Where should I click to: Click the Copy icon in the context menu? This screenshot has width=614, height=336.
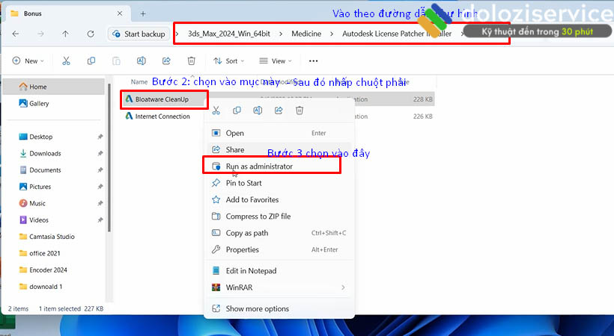pyautogui.click(x=237, y=111)
